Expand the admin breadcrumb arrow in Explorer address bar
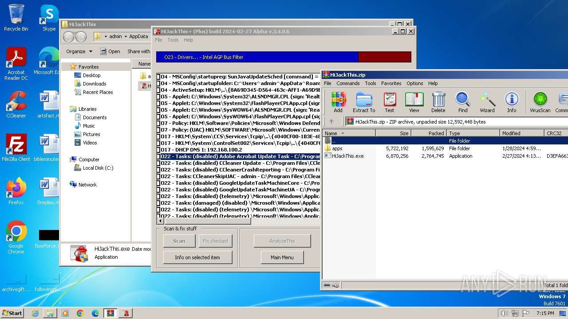Viewport: 568px width, 319px height. coord(126,36)
